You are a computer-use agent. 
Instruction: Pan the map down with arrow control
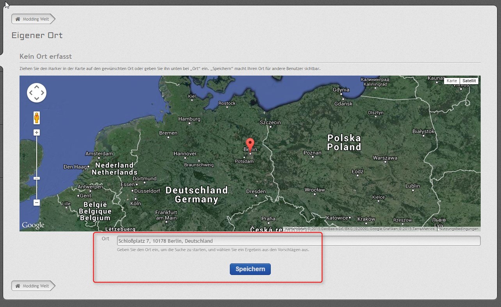(x=37, y=99)
